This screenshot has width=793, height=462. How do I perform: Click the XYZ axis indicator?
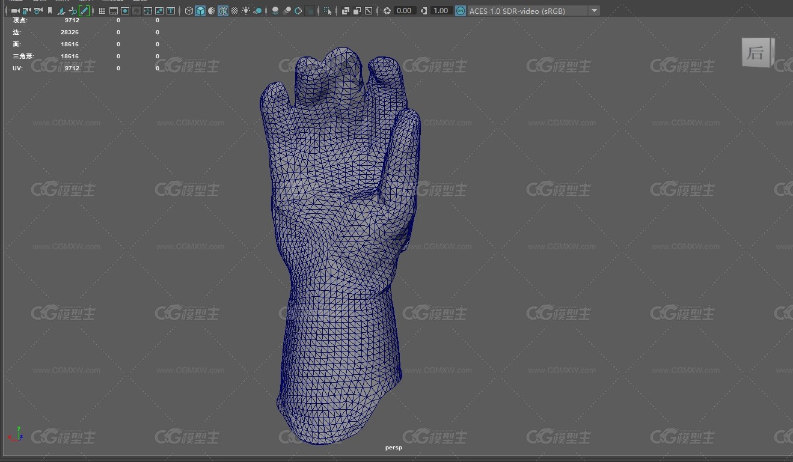click(x=16, y=434)
